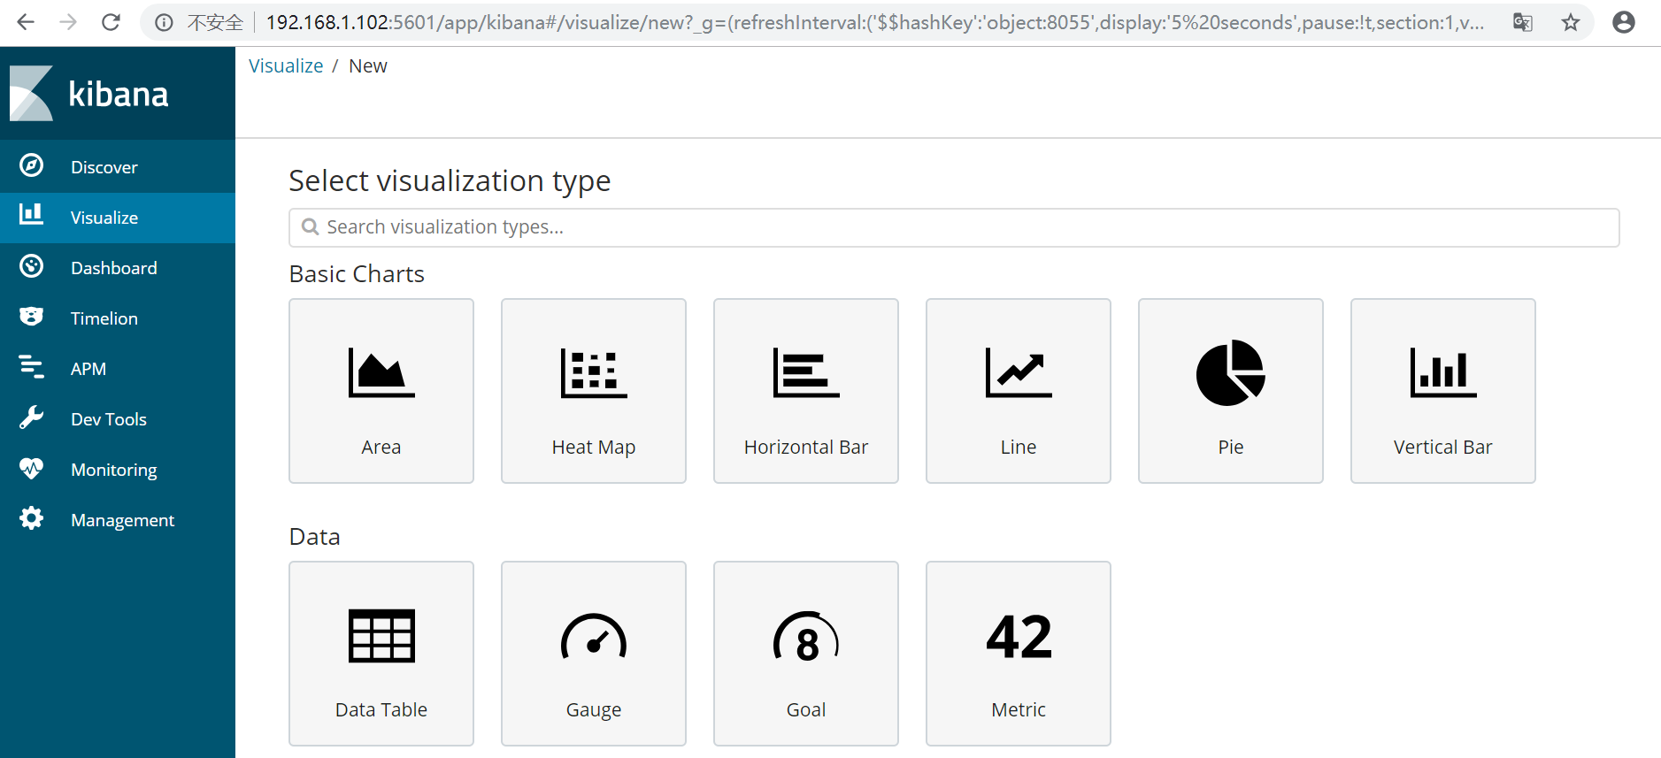Open Management from the sidebar

tap(118, 520)
